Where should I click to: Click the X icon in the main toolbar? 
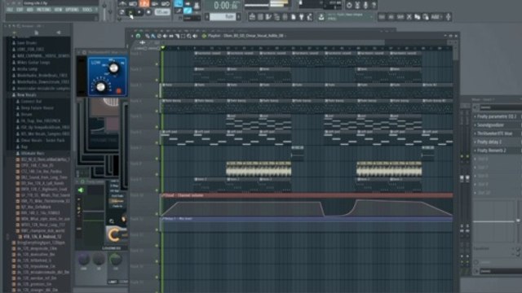pyautogui.click(x=409, y=16)
